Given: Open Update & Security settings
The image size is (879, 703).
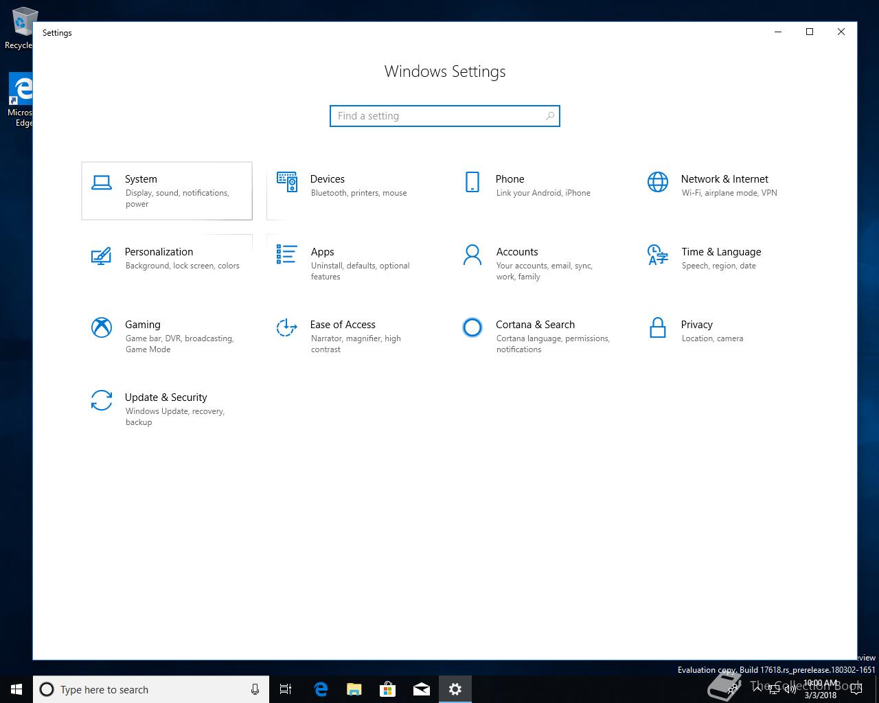Looking at the screenshot, I should [x=167, y=409].
